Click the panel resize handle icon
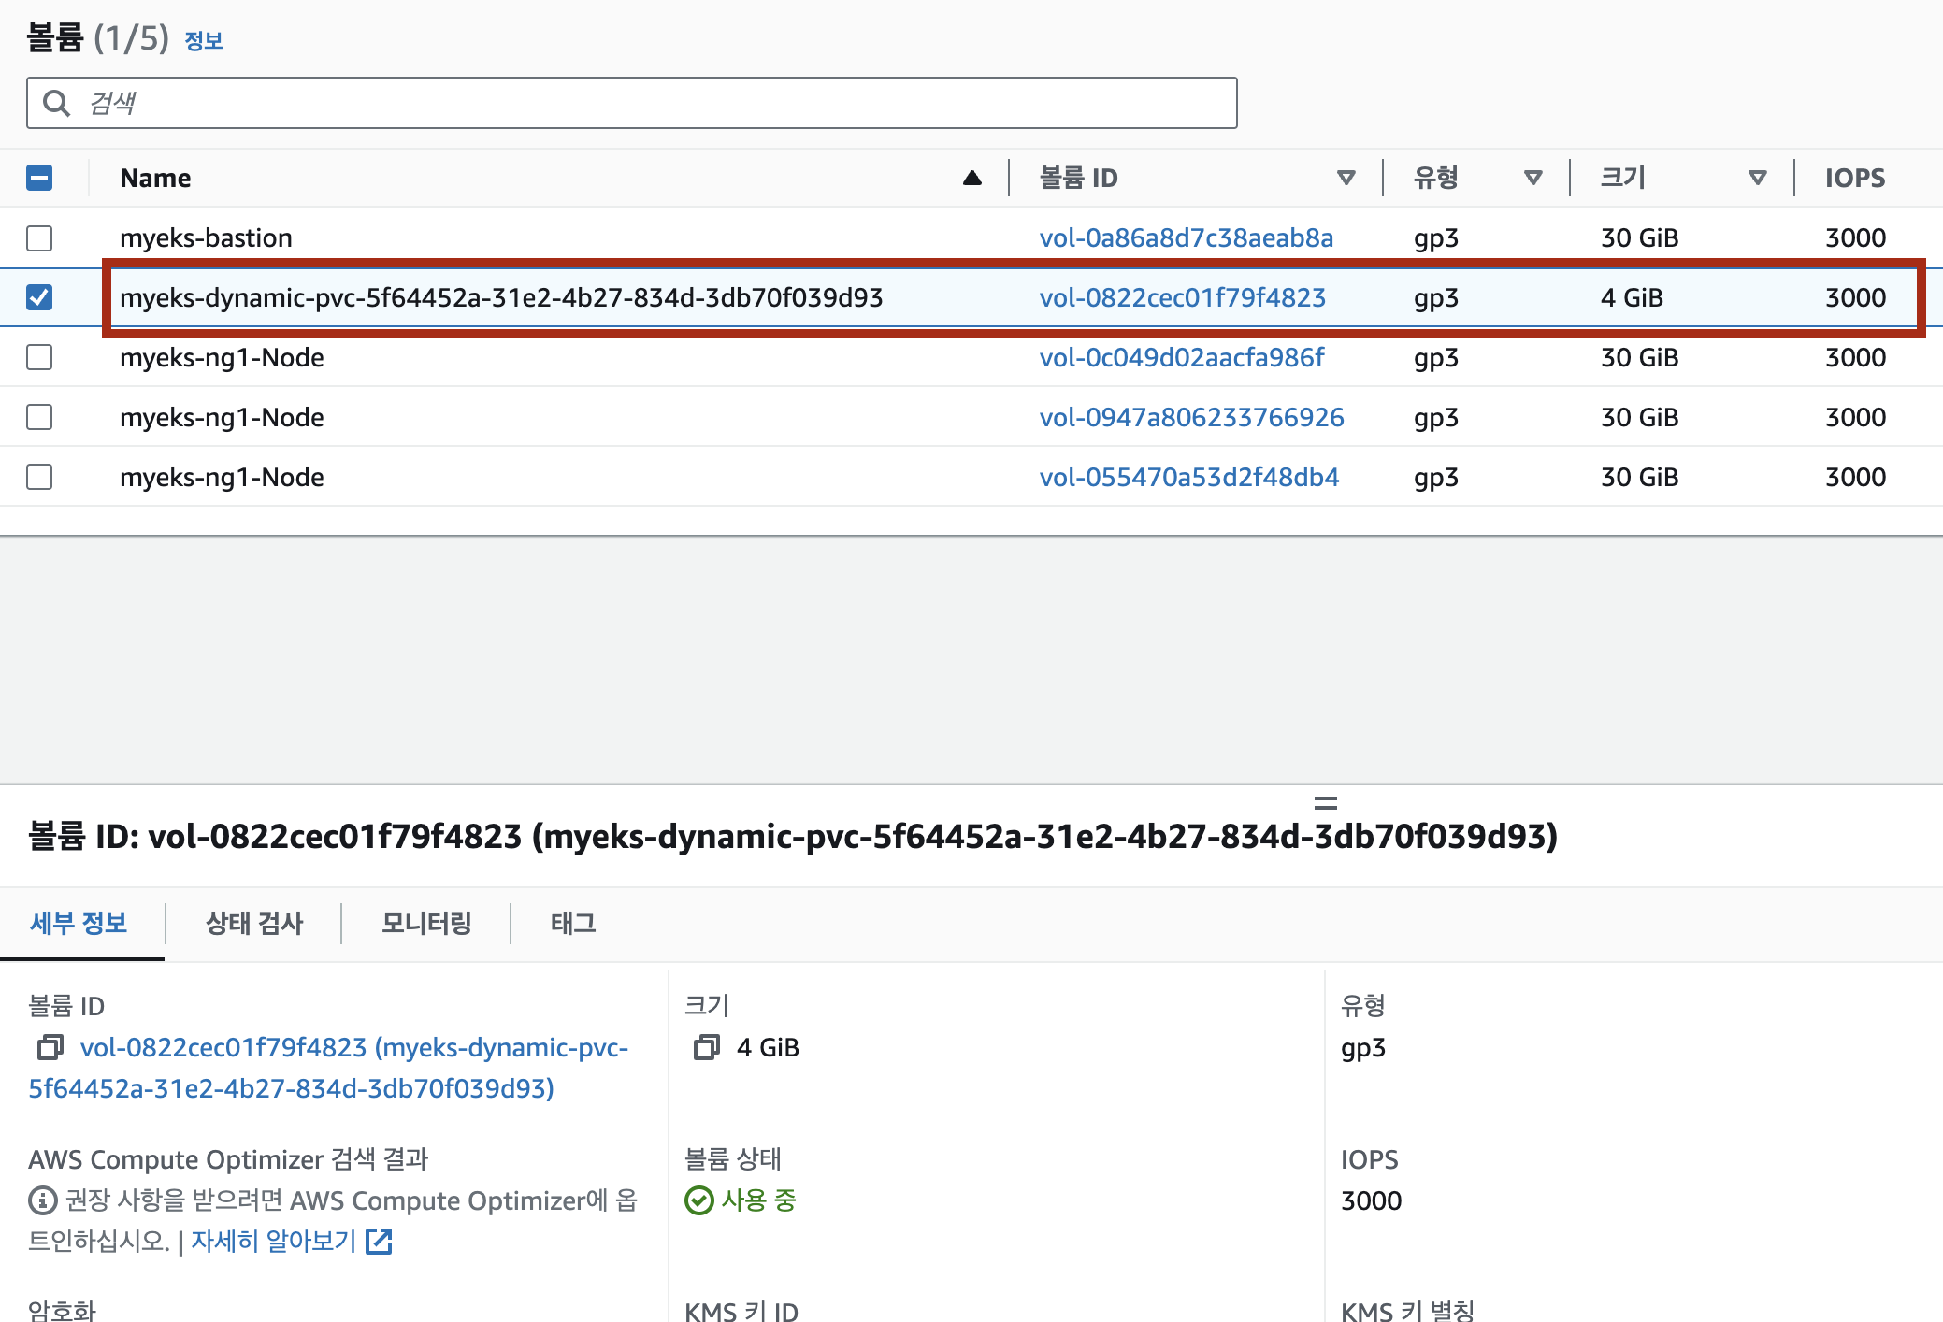Screen dimensions: 1943x1322 click(x=1325, y=803)
